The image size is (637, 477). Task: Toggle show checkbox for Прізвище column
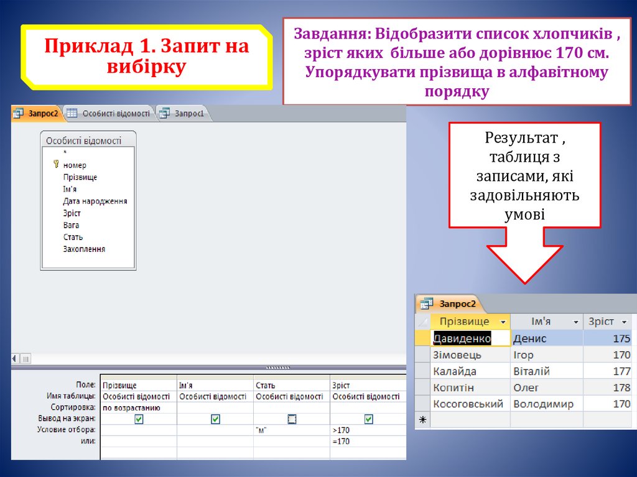click(x=139, y=419)
